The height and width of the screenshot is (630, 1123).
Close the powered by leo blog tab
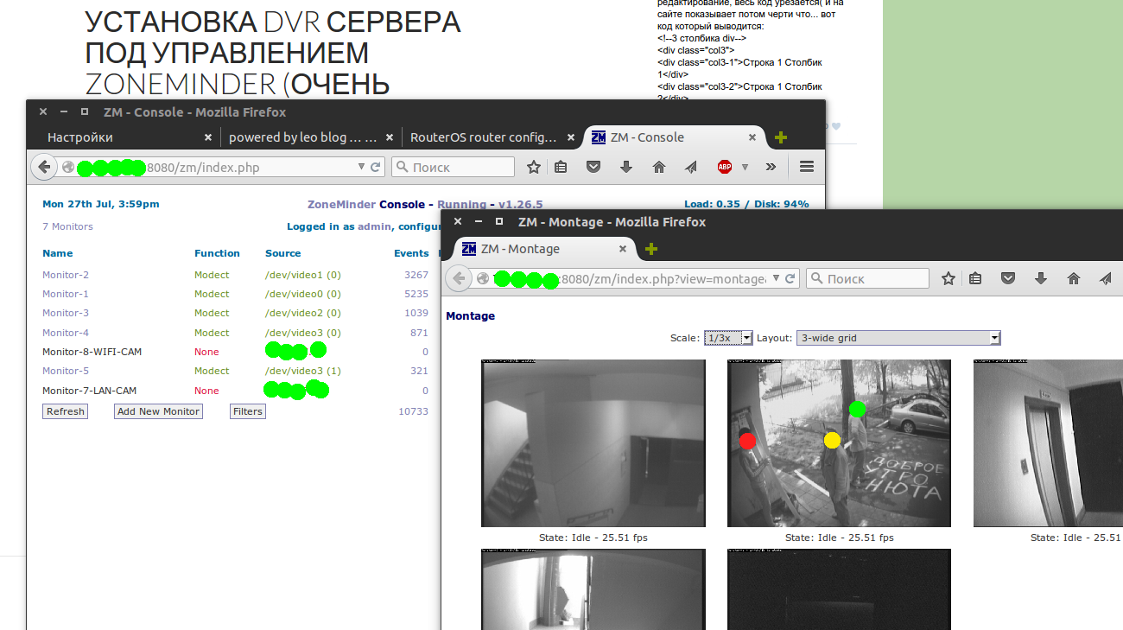tap(390, 137)
